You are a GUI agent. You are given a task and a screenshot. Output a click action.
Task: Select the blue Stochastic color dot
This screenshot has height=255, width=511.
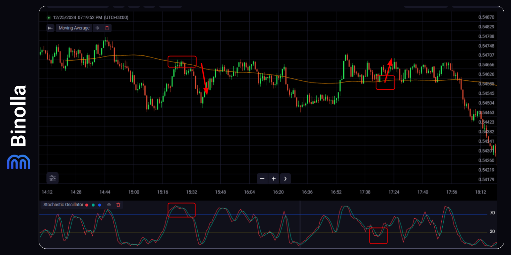point(100,205)
